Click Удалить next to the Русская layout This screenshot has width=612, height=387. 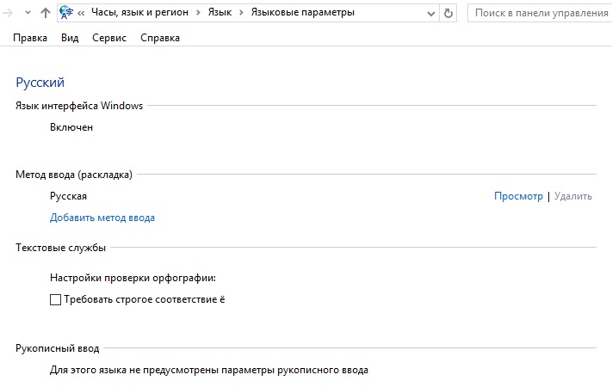tap(573, 196)
